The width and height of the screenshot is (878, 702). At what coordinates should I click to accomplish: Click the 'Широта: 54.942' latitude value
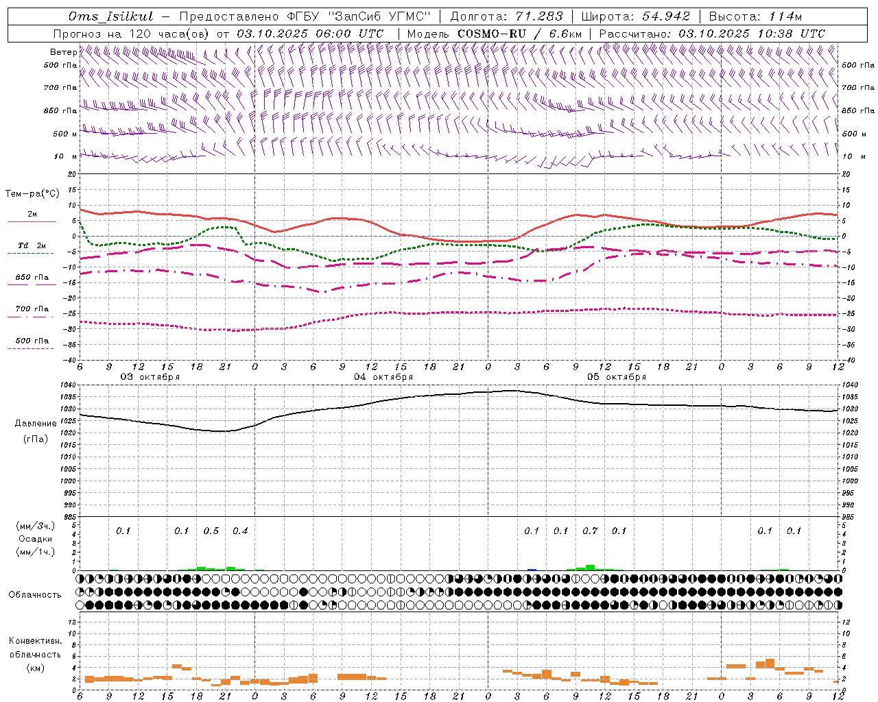point(635,16)
